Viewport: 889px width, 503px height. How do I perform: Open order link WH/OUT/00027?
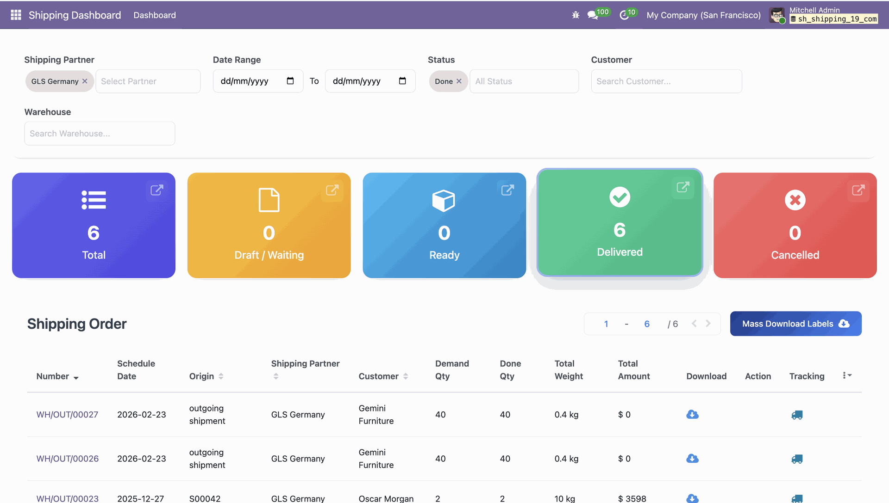pyautogui.click(x=67, y=415)
